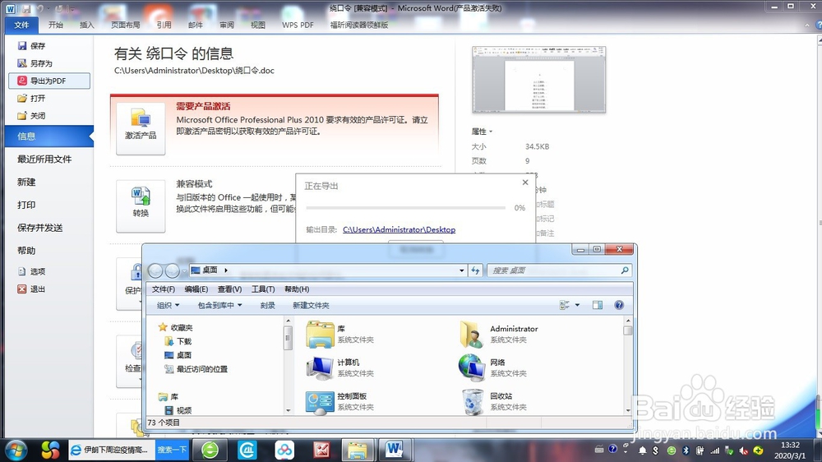Viewport: 822px width, 462px height.
Task: Toggle the Explorer preview pane icon
Action: 597,305
